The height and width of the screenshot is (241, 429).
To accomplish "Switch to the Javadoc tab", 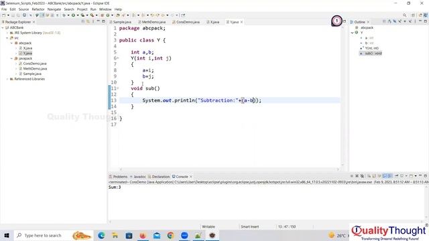I will 138,177.
